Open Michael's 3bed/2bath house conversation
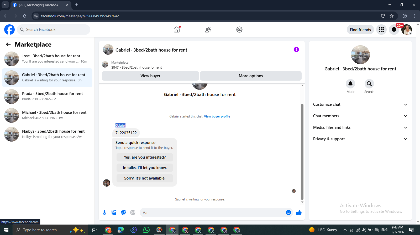Viewport: 420px width, 235px height. [x=47, y=115]
